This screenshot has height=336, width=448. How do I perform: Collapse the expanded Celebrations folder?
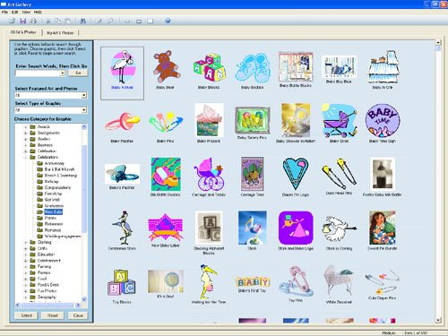click(26, 157)
